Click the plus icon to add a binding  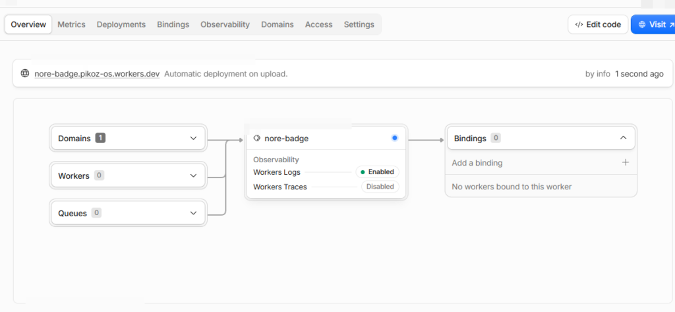click(x=626, y=162)
